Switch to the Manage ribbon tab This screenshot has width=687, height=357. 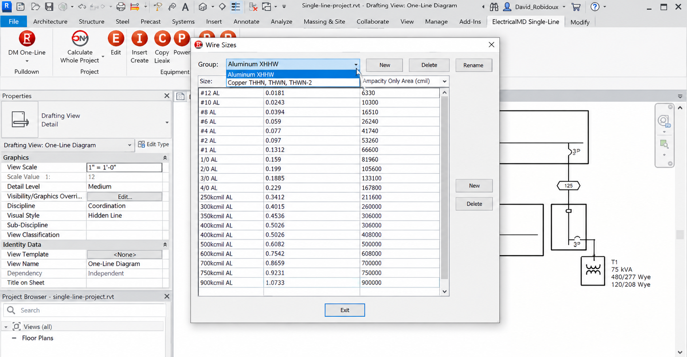point(437,22)
